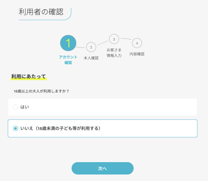Click the いいえ(18歳未満の子ども等が利用する) label text
208x181 pixels.
click(x=60, y=128)
